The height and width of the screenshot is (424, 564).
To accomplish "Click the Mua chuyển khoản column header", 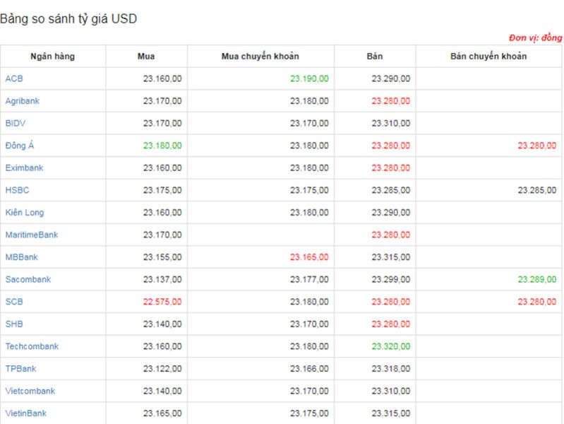I will tap(260, 57).
